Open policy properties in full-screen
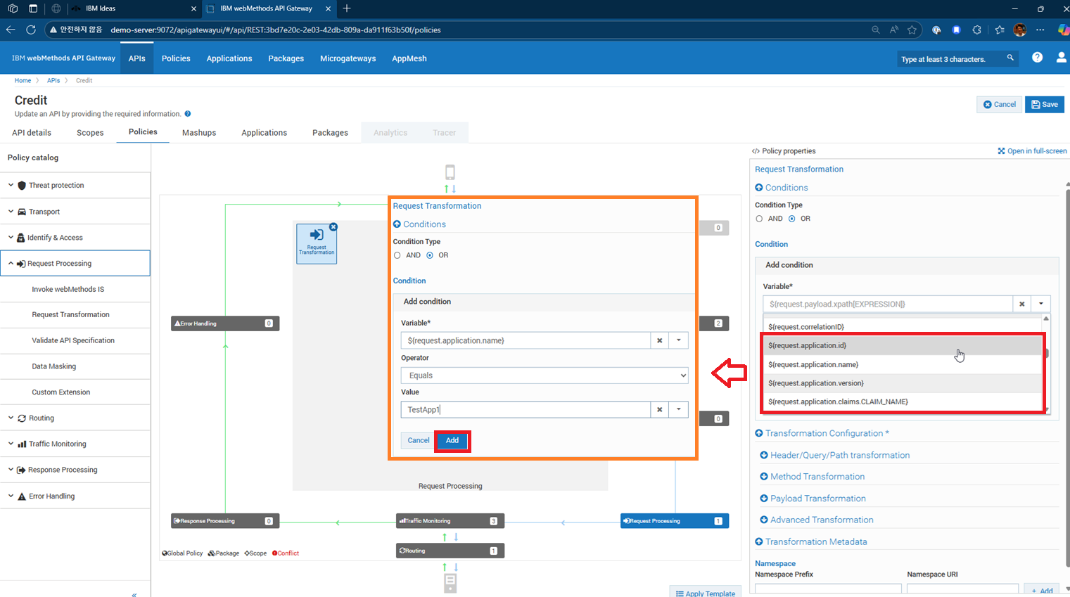1070x597 pixels. [x=1031, y=151]
